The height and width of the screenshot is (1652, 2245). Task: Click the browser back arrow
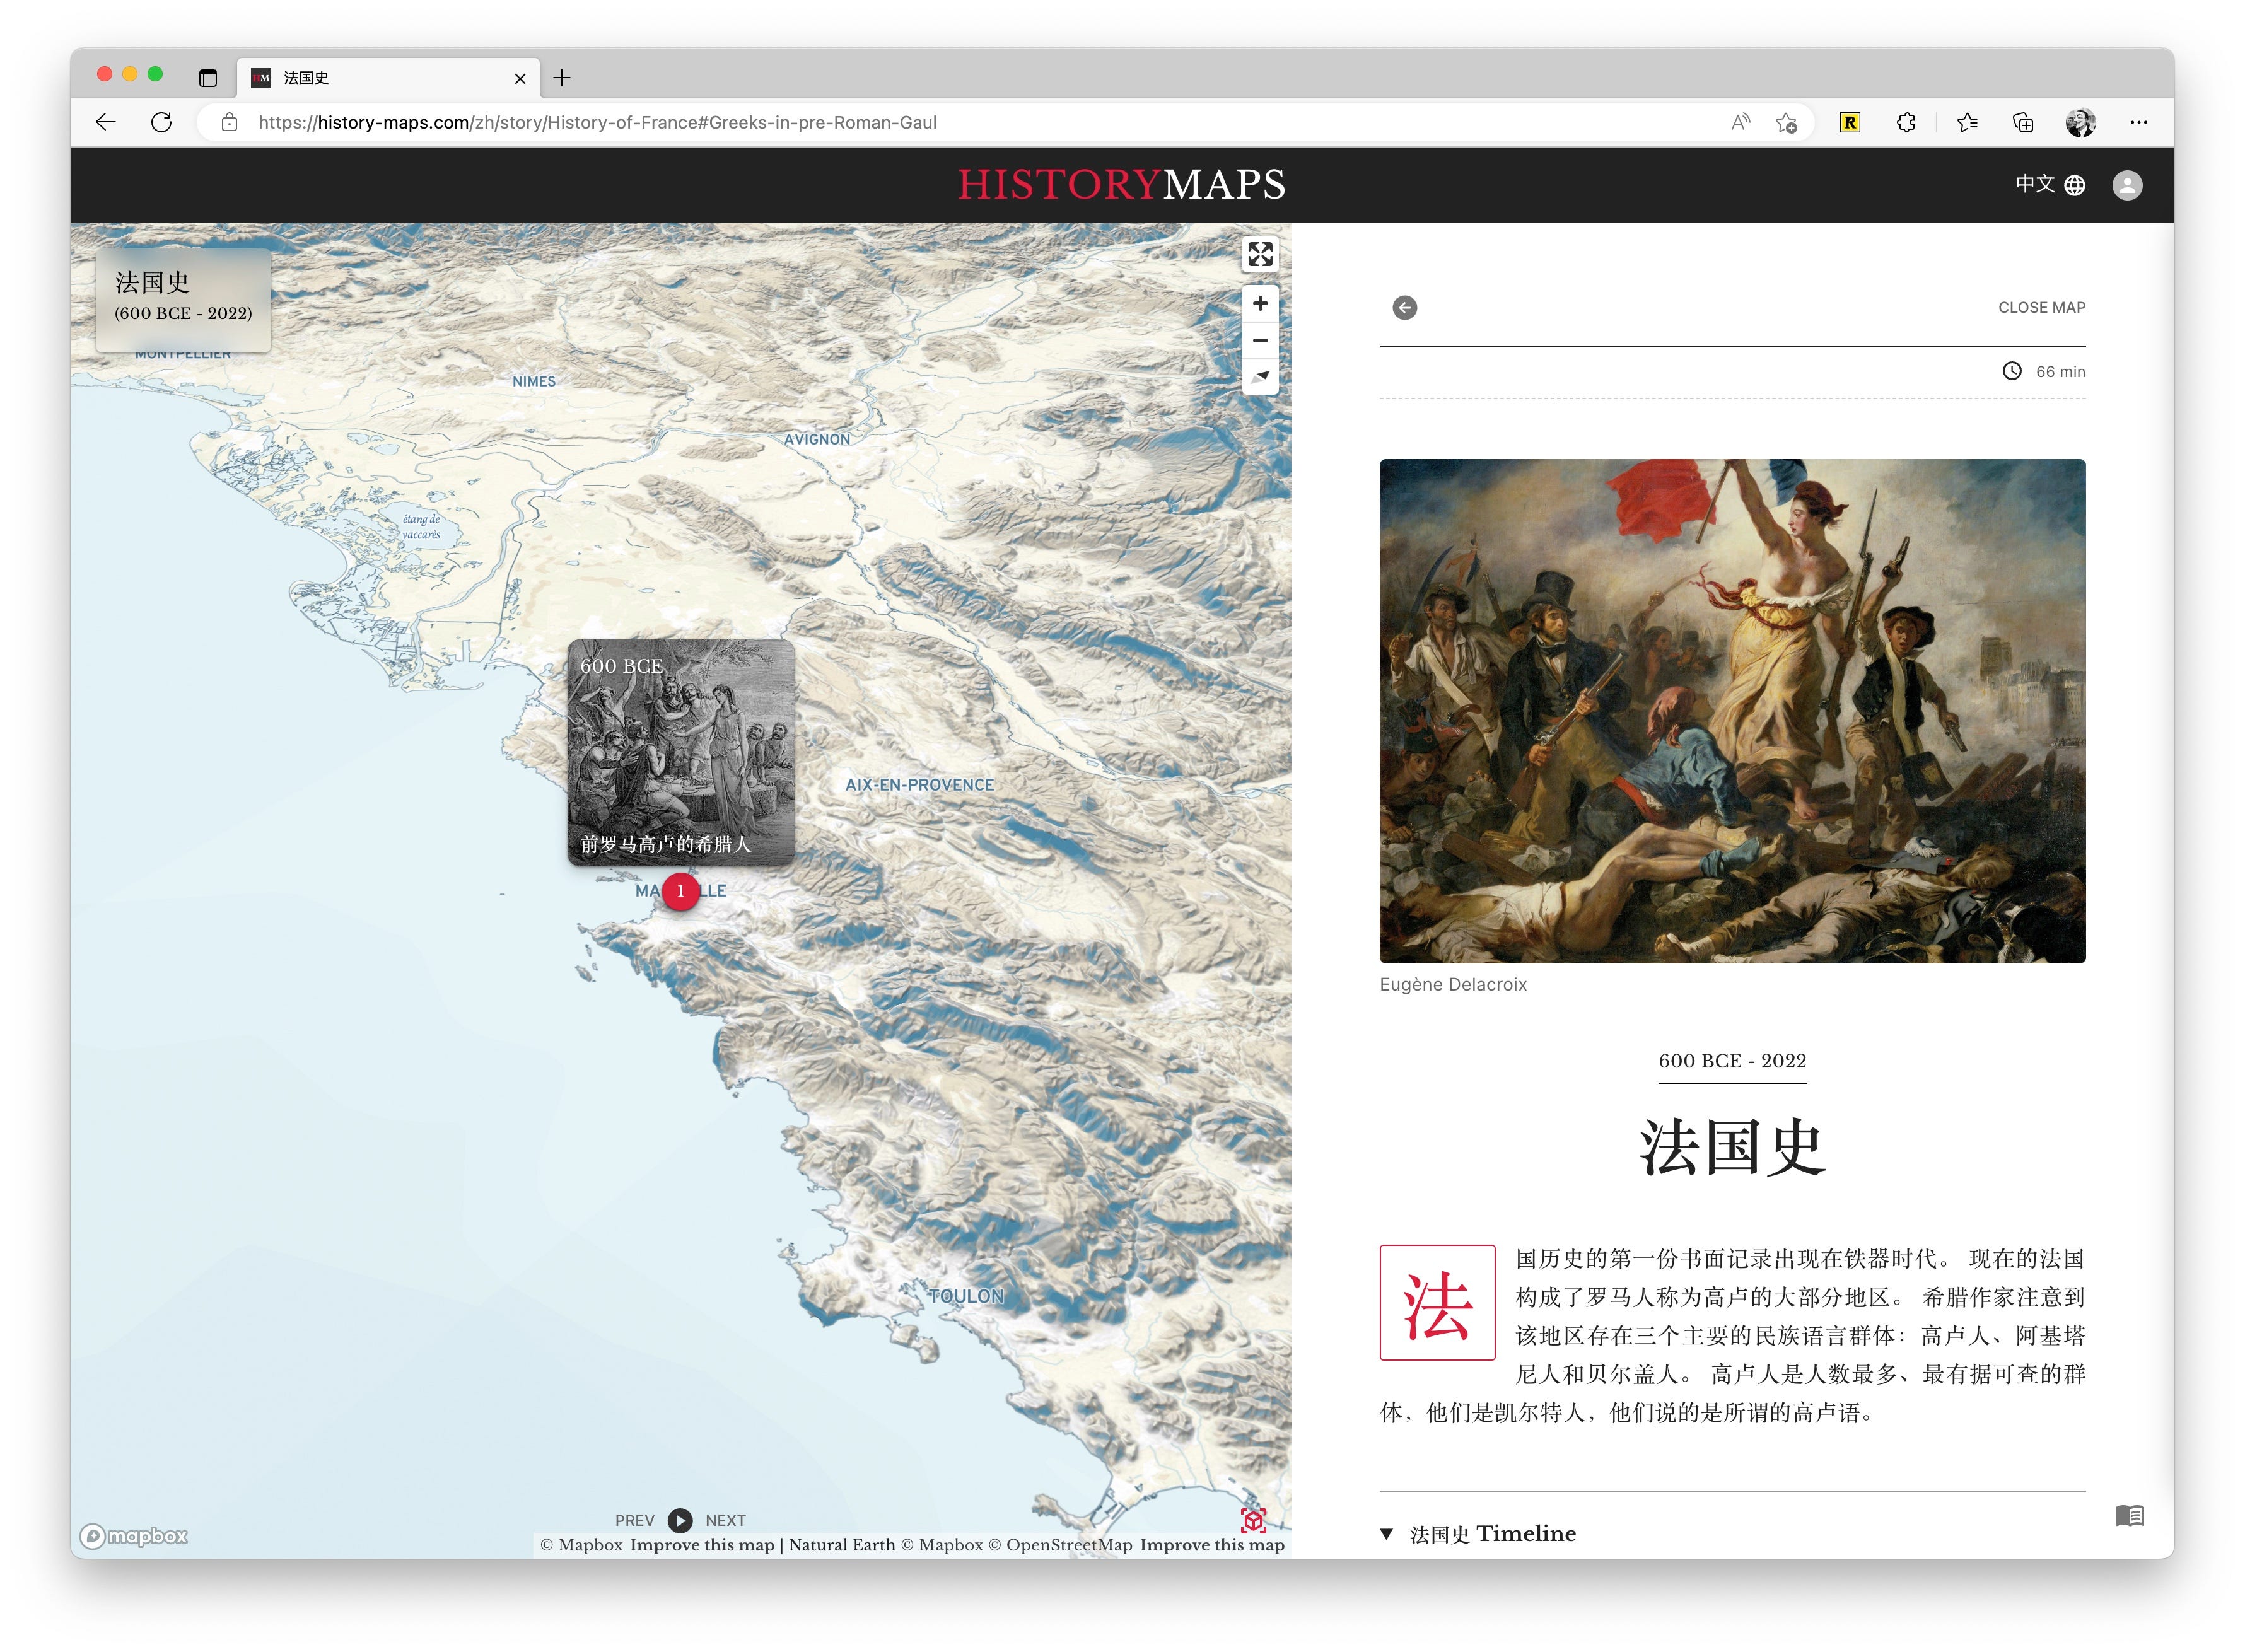[106, 122]
